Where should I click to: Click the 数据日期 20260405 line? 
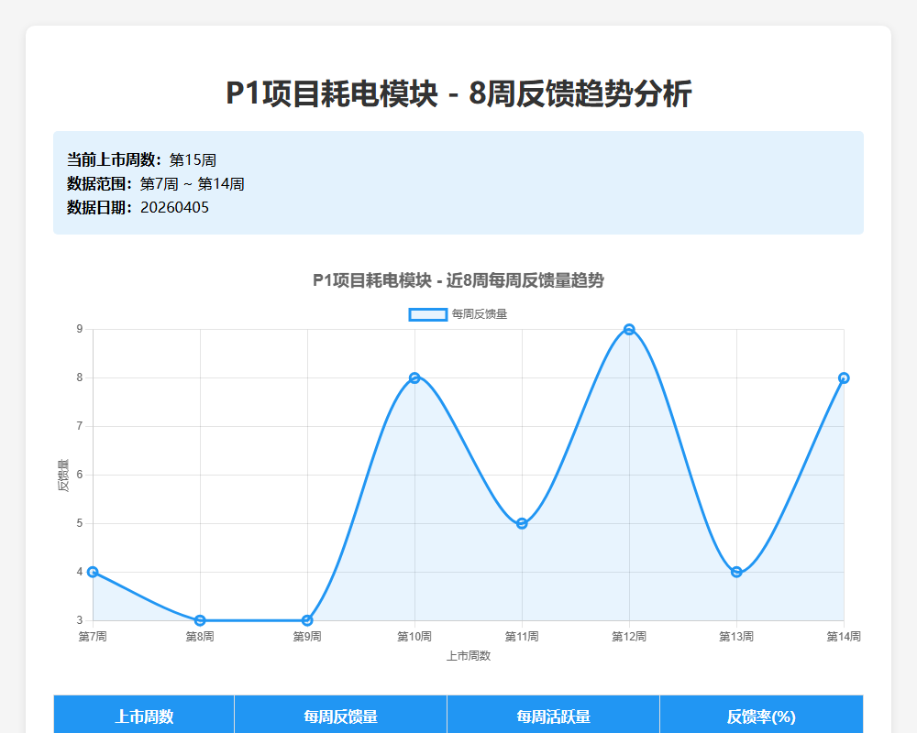(x=138, y=207)
